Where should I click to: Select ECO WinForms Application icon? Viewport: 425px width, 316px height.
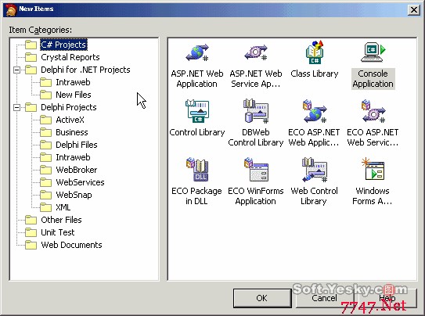click(x=256, y=170)
